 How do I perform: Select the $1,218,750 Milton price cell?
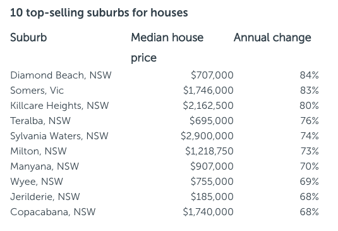tap(209, 151)
